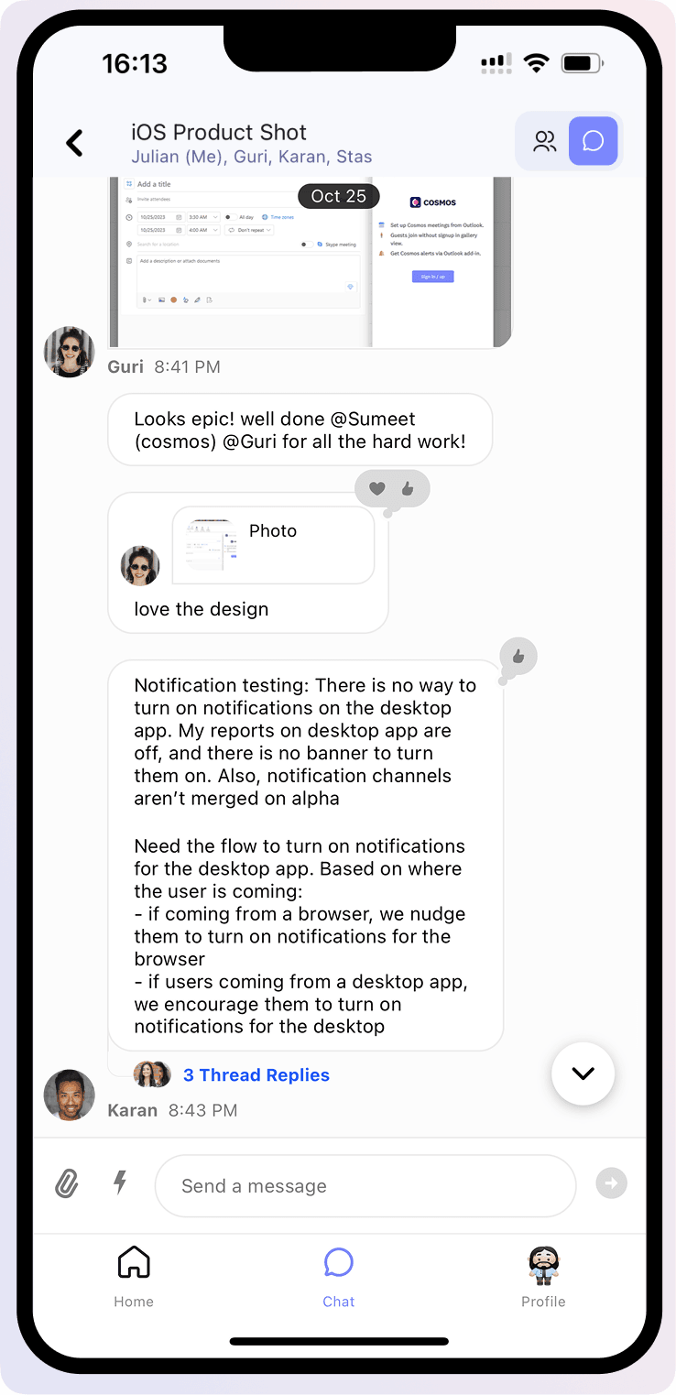Open the 3 Thread Replies link
This screenshot has height=1395, width=676.
click(256, 1075)
